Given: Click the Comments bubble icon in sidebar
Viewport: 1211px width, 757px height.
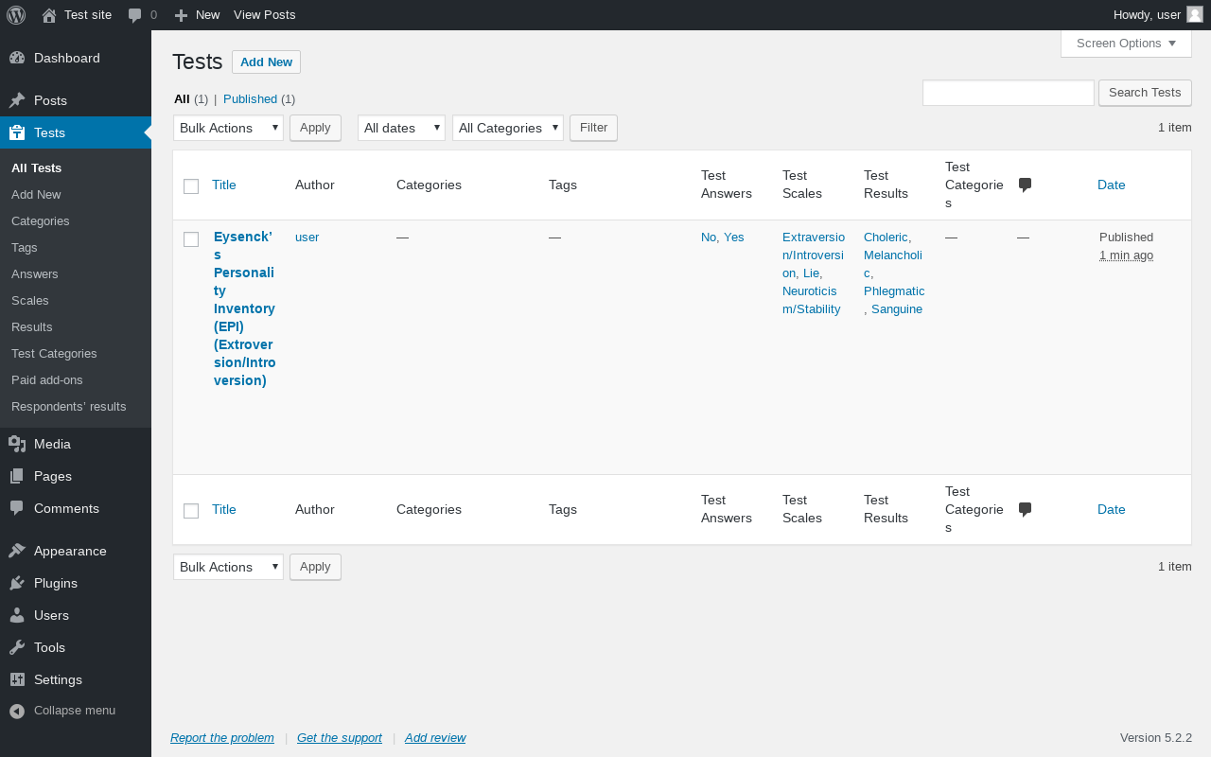Looking at the screenshot, I should (x=17, y=508).
